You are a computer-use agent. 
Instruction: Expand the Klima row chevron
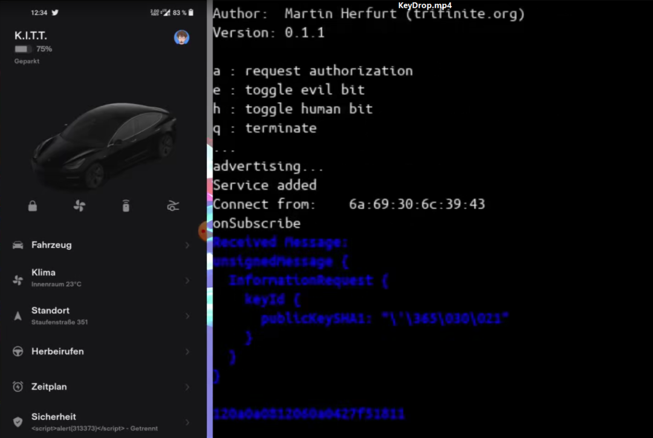pyautogui.click(x=187, y=281)
